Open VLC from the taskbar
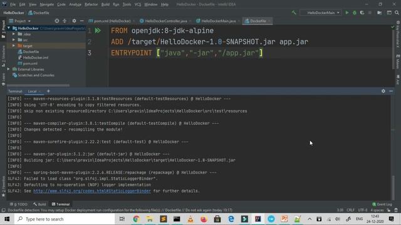This screenshot has width=401, height=225. point(190,219)
